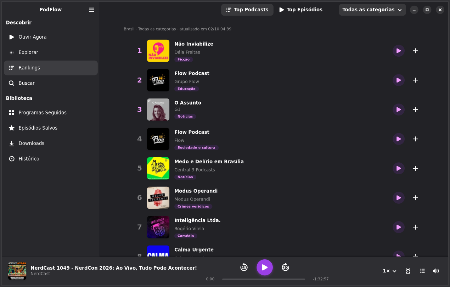Open Inteligência Ltda. title
The image size is (450, 287).
(197, 220)
